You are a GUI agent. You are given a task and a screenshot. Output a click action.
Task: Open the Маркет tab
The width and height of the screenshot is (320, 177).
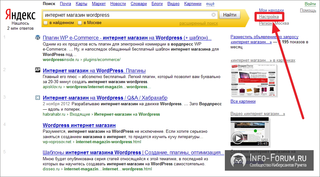(99, 4)
